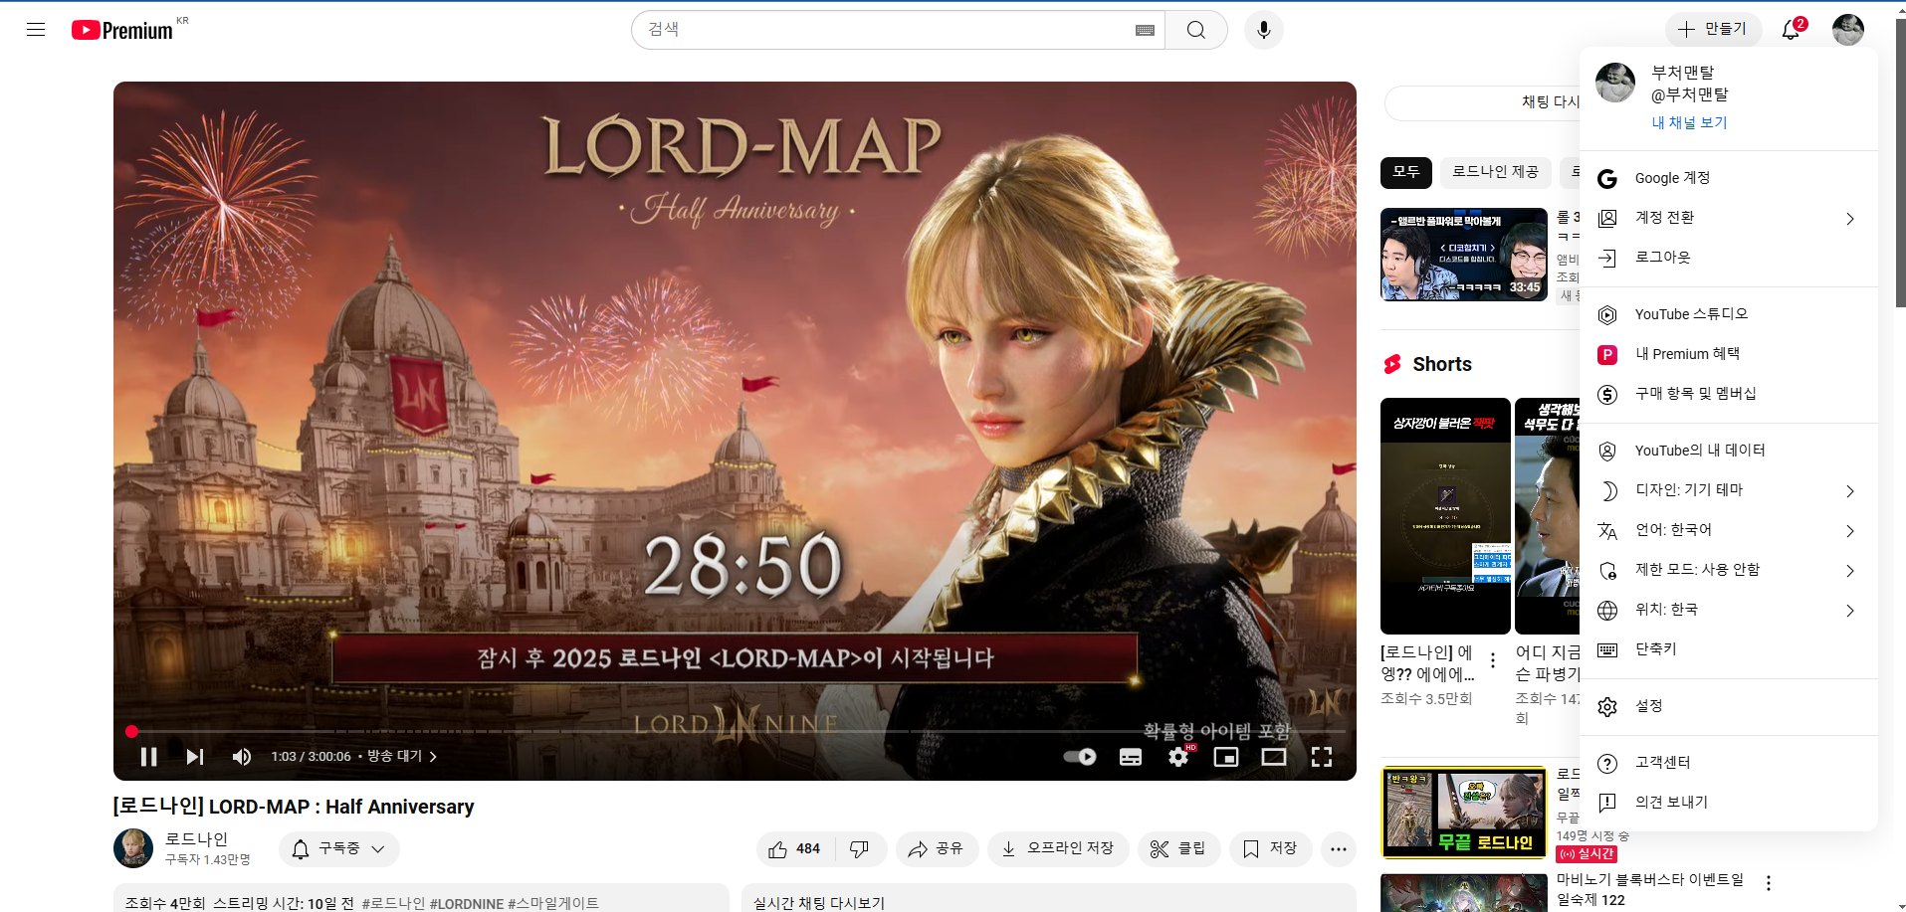Toggle autoplay switch in player

1080,757
